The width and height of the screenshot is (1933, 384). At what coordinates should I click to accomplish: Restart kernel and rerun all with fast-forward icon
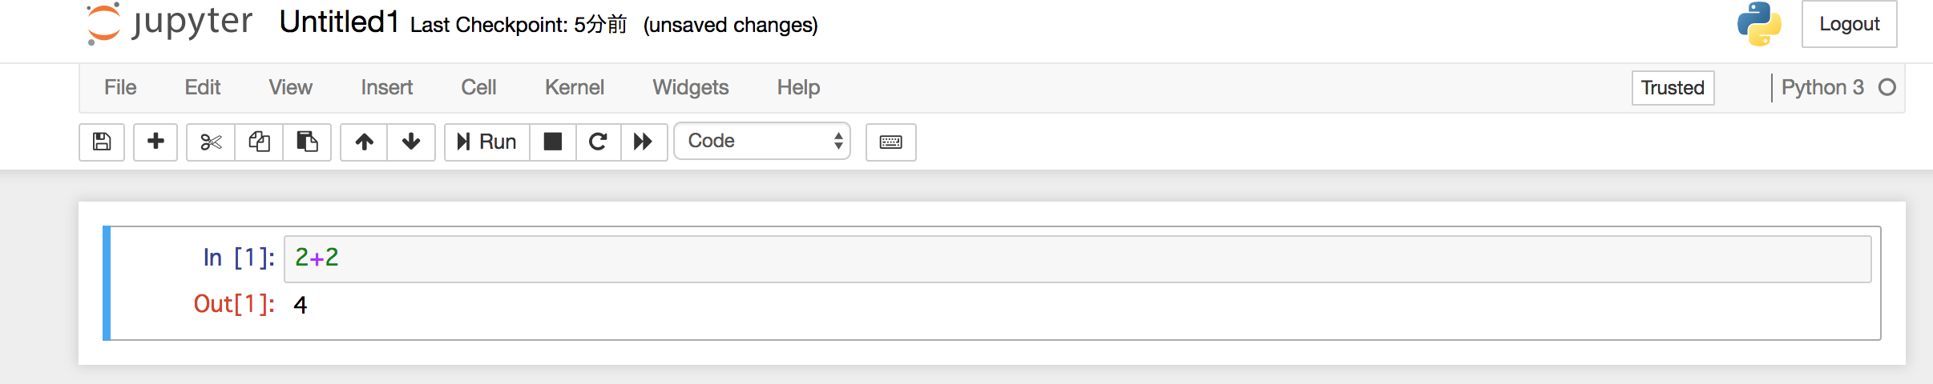(x=644, y=142)
